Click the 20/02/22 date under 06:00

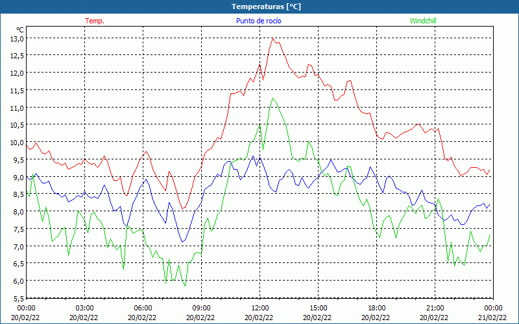pos(143,318)
